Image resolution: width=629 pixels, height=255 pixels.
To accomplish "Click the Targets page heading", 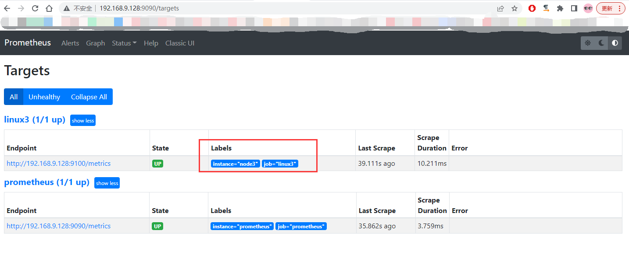I will click(27, 71).
